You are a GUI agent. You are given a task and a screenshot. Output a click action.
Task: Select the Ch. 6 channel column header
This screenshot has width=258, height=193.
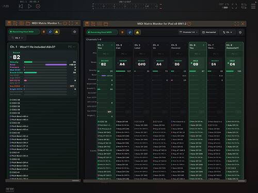pyautogui.click(x=198, y=46)
